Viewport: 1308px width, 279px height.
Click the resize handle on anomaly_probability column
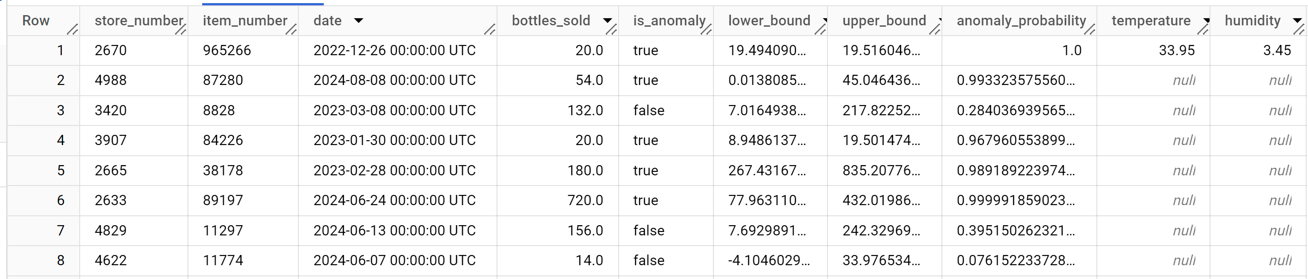pos(1091,29)
